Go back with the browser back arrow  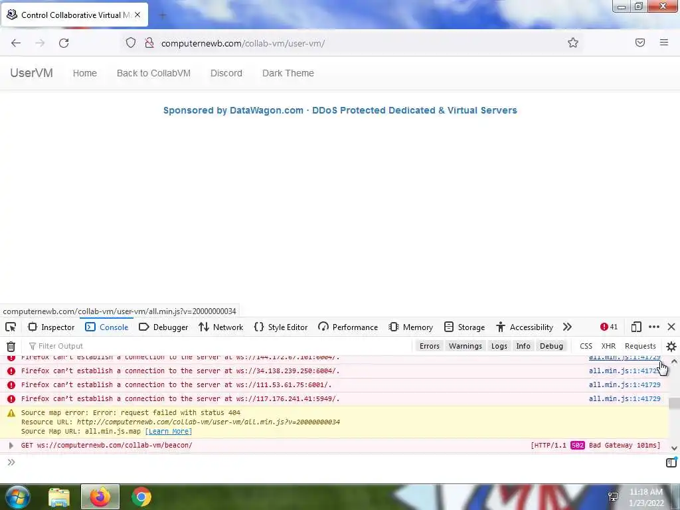pos(16,43)
